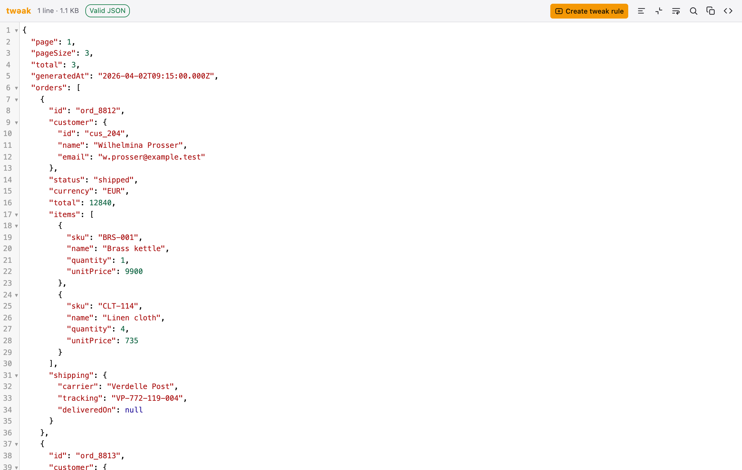Open search with the magnifier icon
The width and height of the screenshot is (742, 470).
coord(693,11)
